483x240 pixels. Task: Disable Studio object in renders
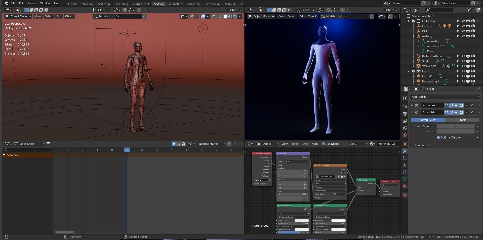[473, 61]
